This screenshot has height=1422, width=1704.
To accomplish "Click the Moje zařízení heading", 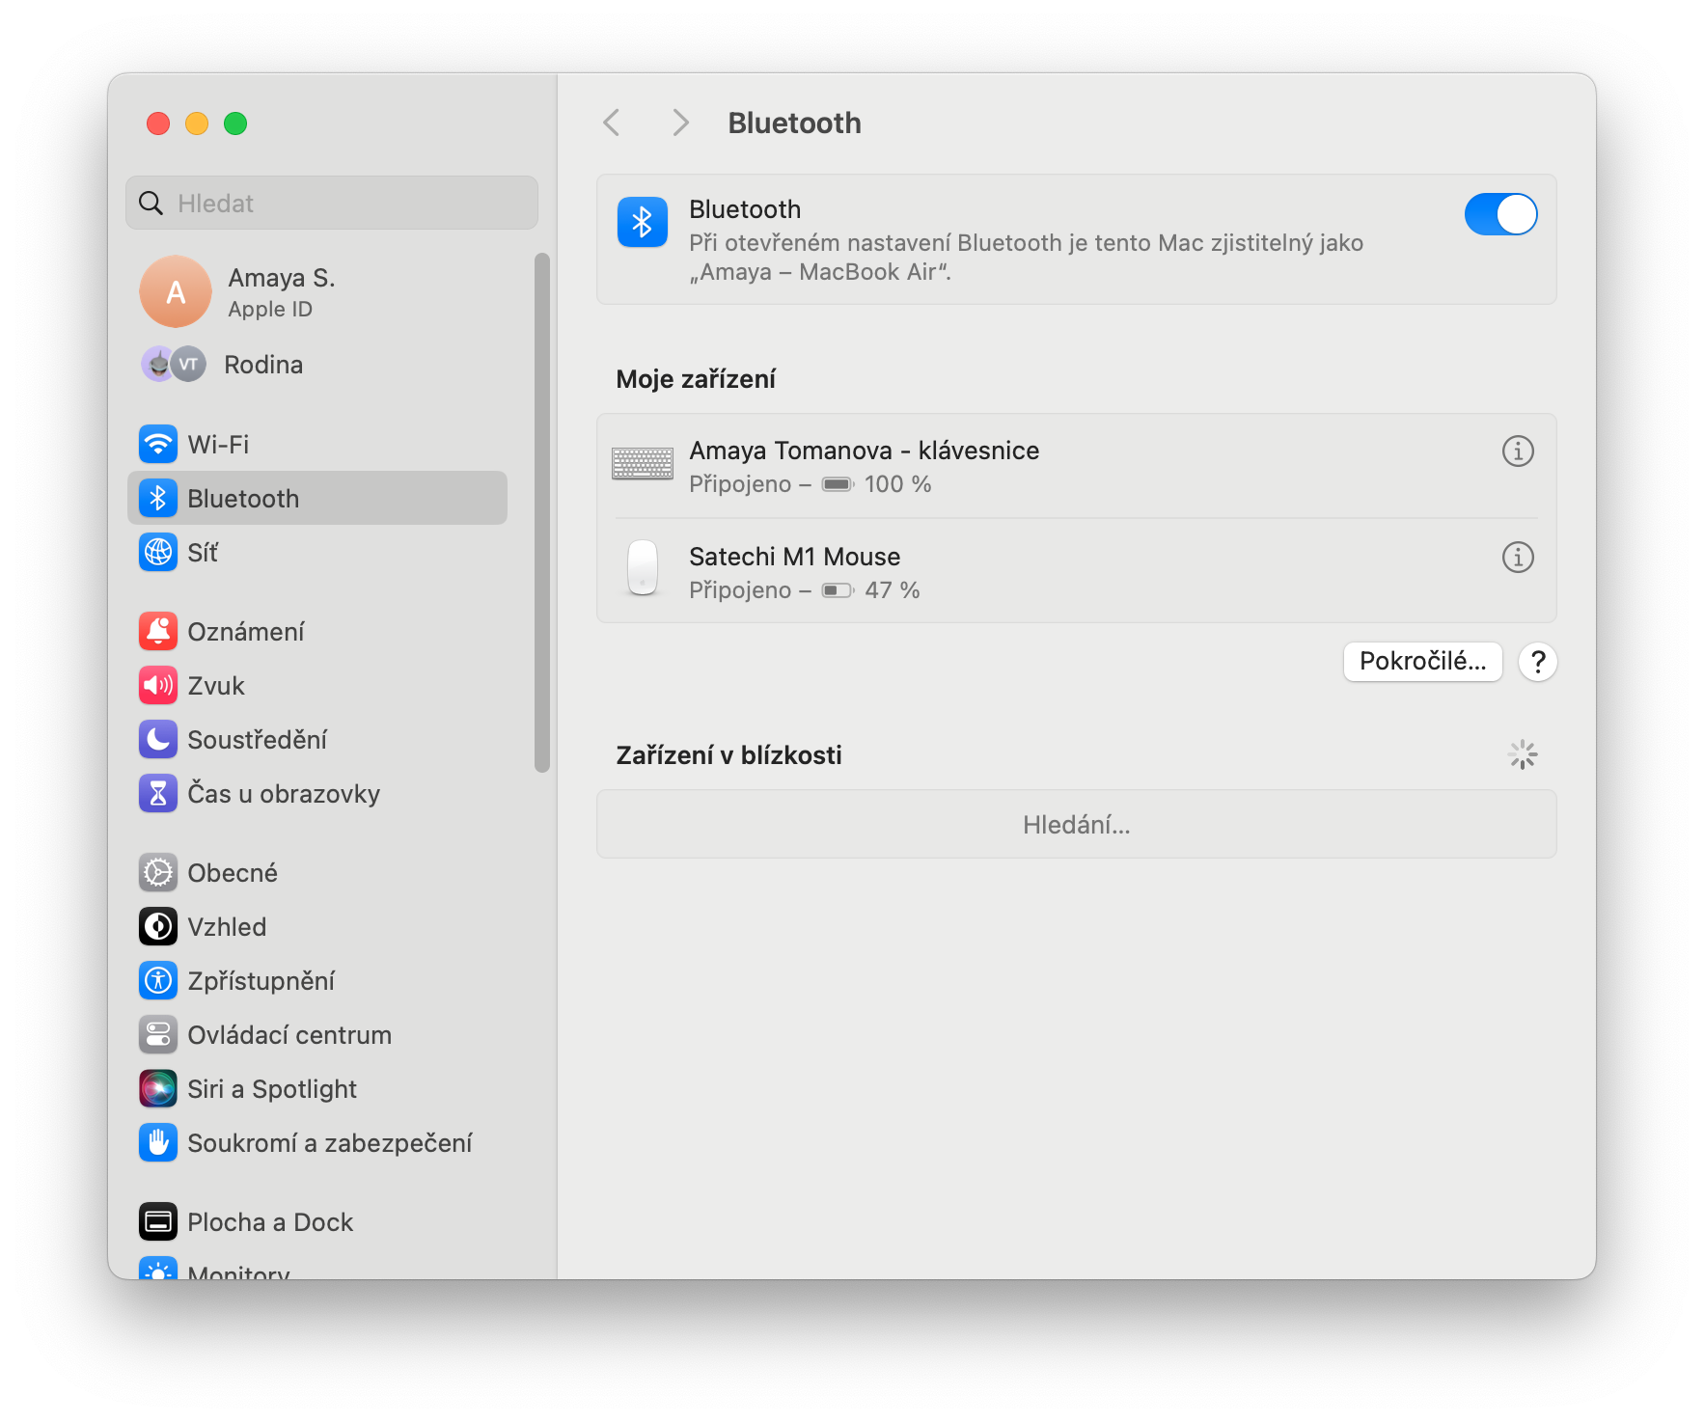I will click(696, 379).
